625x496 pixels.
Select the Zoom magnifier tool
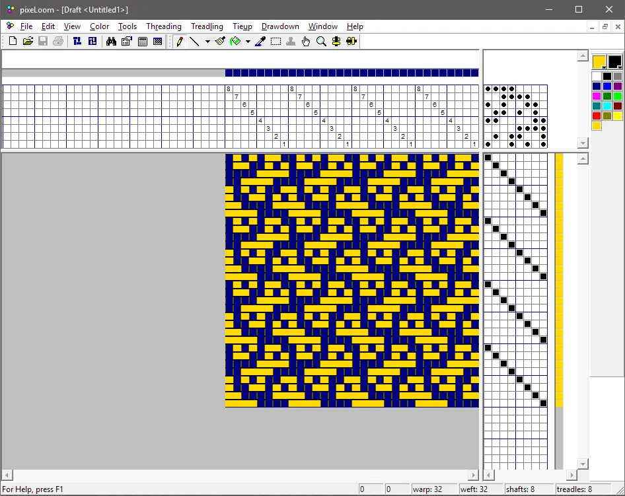[321, 41]
